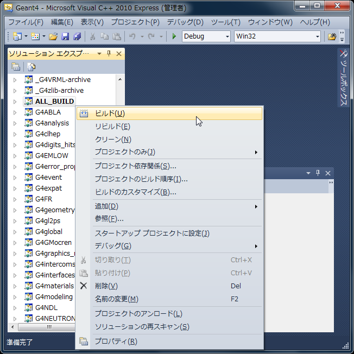354x354 pixels.
Task: Click Solution Explorer horizontal scrollbar left arrow
Action: pos(12,327)
